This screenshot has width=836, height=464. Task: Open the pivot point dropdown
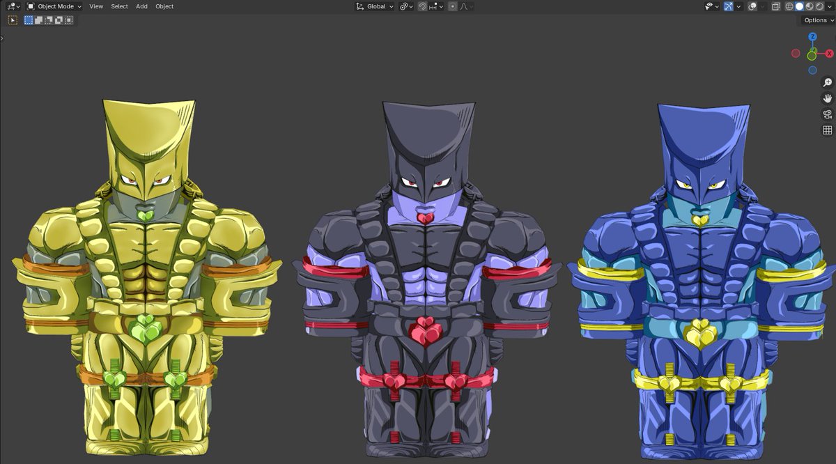point(406,6)
